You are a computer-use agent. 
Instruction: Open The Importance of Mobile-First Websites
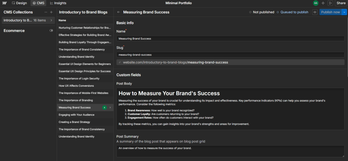[85, 93]
